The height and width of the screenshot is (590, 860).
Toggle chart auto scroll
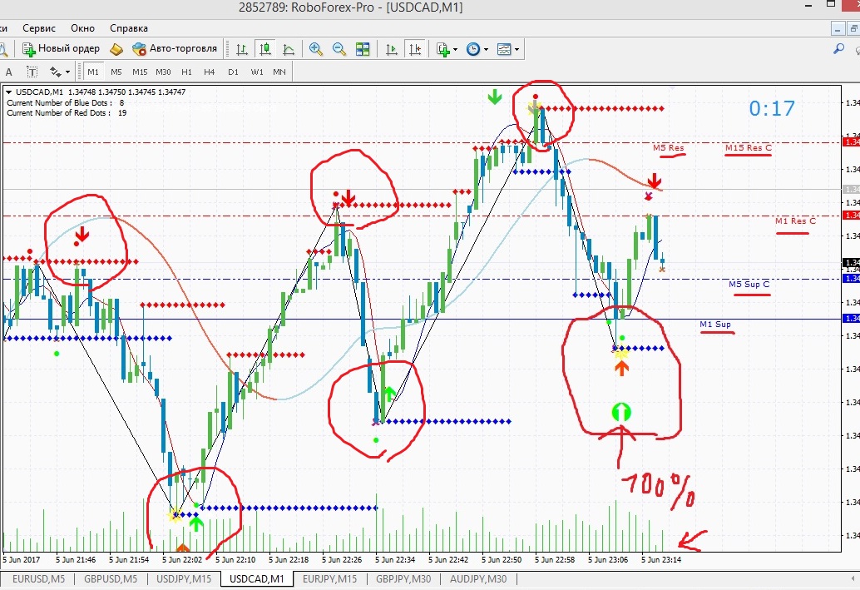pyautogui.click(x=391, y=49)
